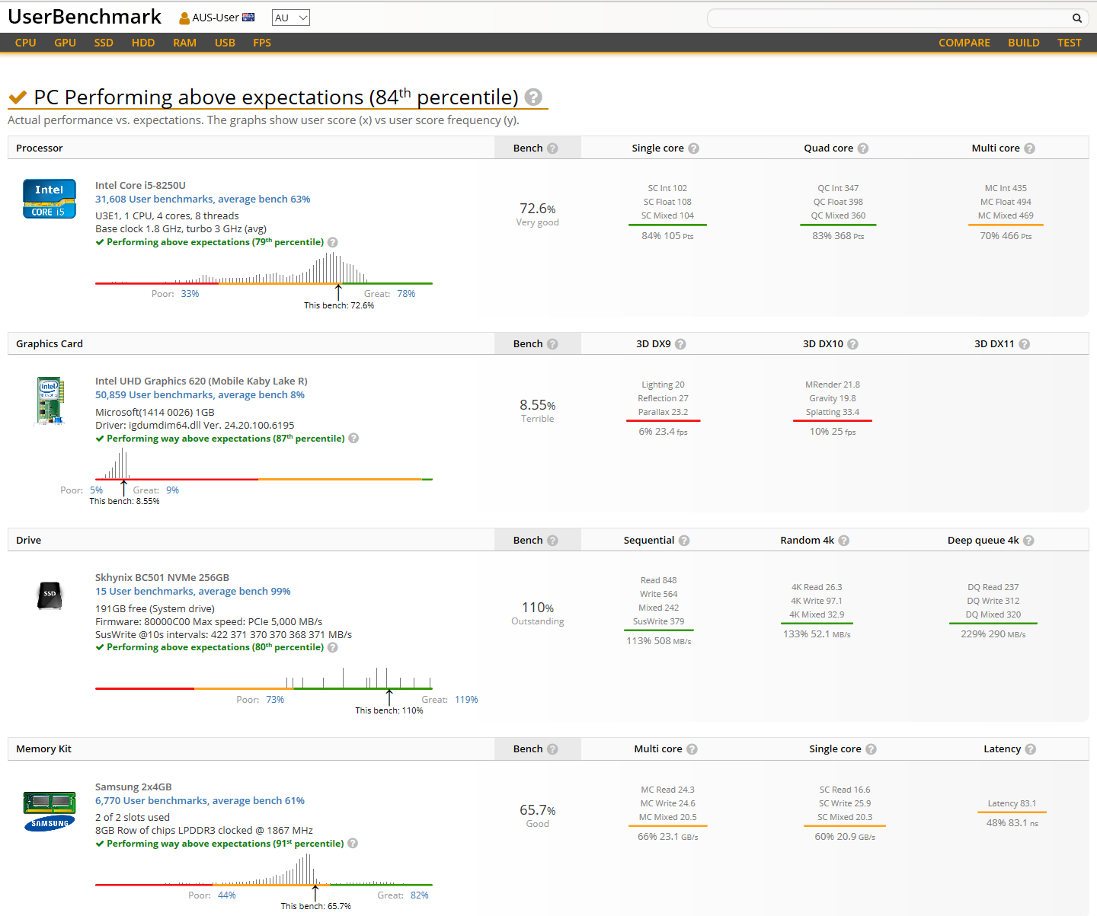Click the 3D DX9 help icon
1097x916 pixels.
click(x=680, y=344)
